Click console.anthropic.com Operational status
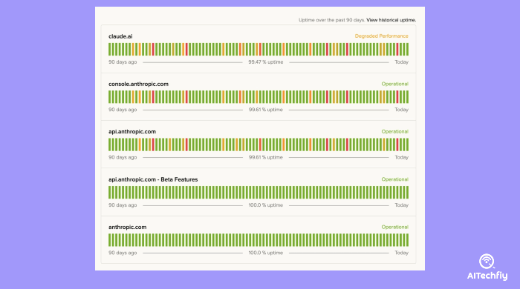Screen dimensions: 520x289 point(394,84)
